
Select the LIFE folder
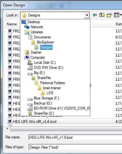pyautogui.click(x=50, y=93)
